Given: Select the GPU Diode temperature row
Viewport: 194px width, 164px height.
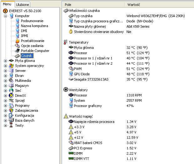Looking at the screenshot, I should (82, 74).
